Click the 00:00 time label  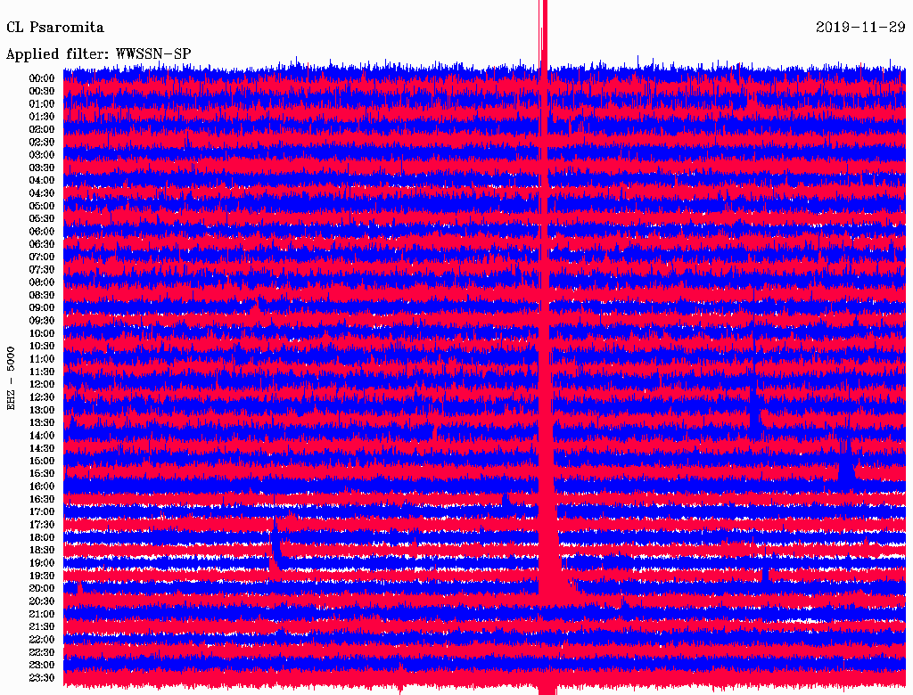point(42,78)
